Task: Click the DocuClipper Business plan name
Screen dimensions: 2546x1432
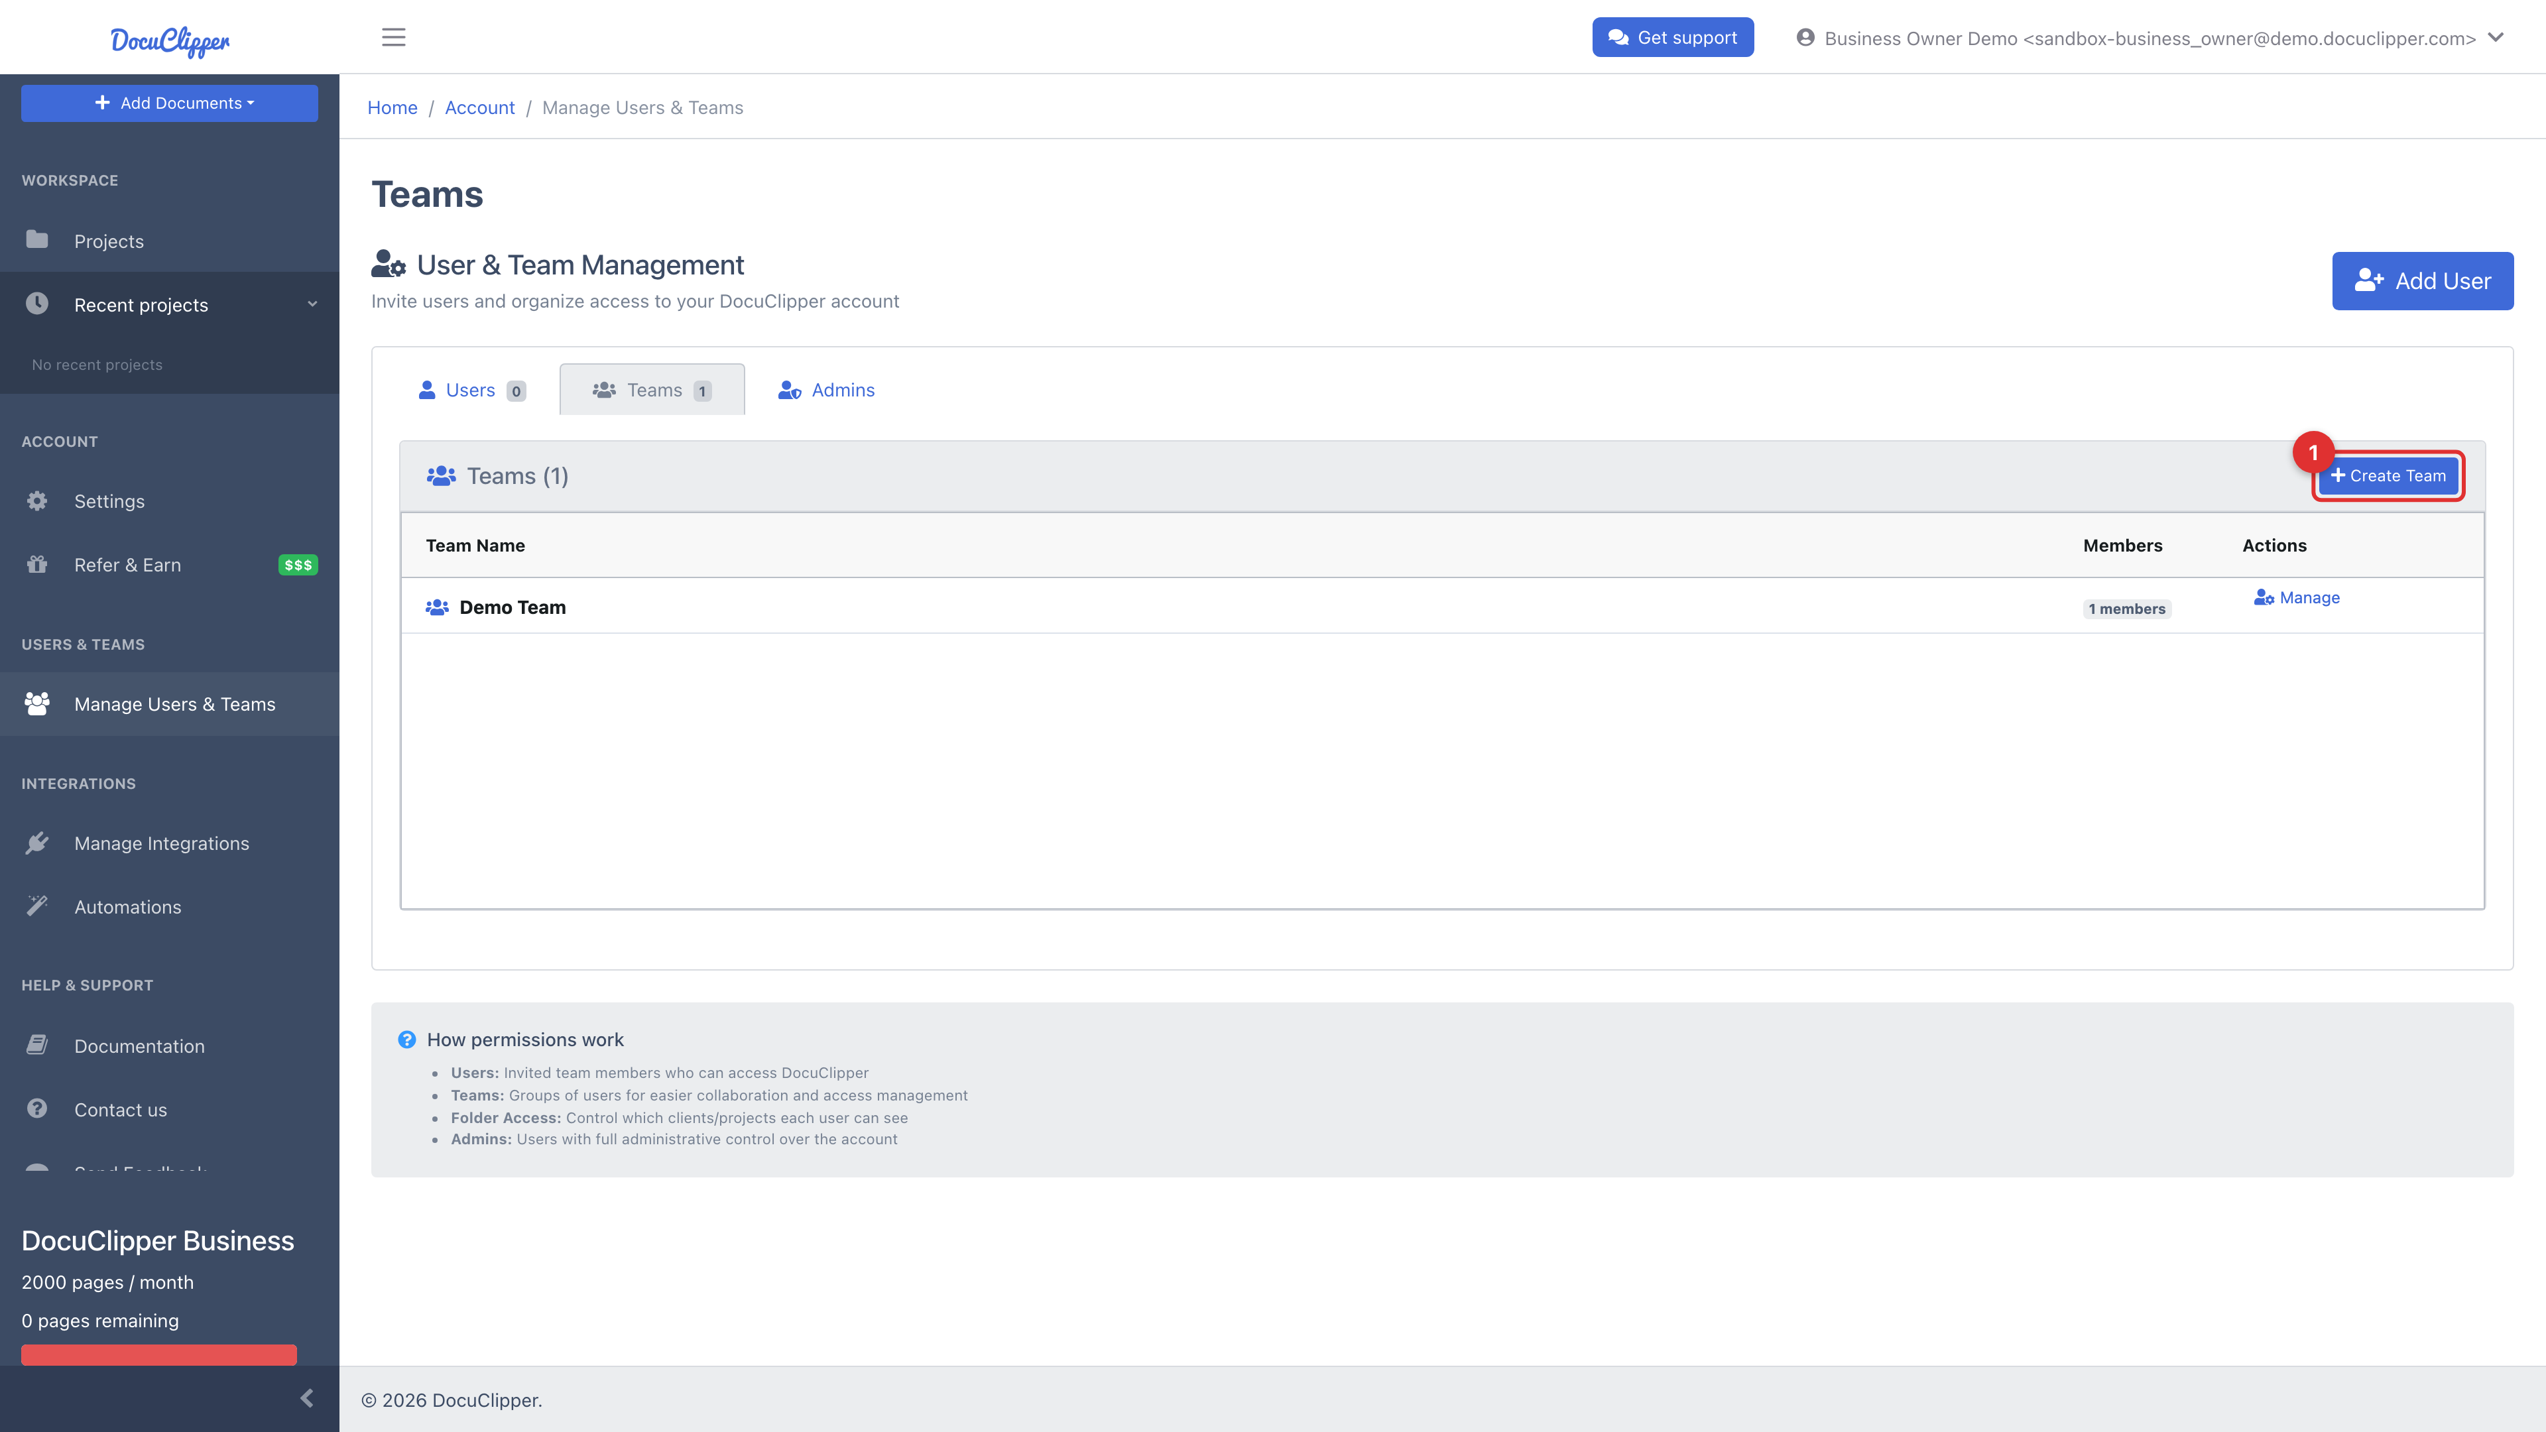Action: click(x=158, y=1241)
